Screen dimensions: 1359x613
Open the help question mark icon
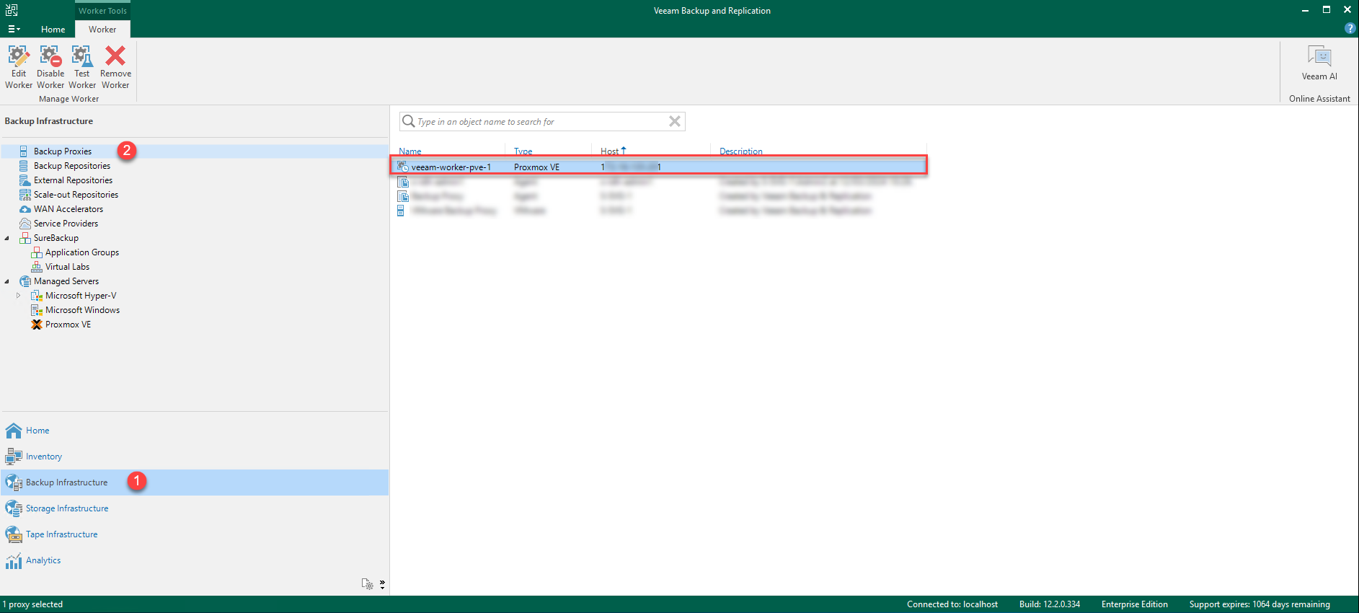1350,28
